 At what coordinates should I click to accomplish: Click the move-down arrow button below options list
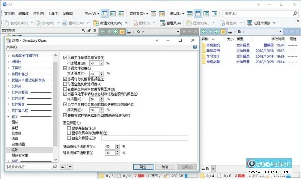pos(70,167)
